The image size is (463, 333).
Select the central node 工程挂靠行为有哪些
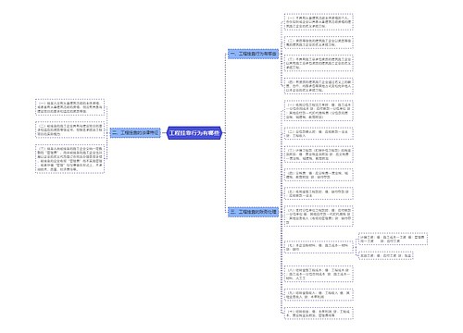pyautogui.click(x=194, y=133)
